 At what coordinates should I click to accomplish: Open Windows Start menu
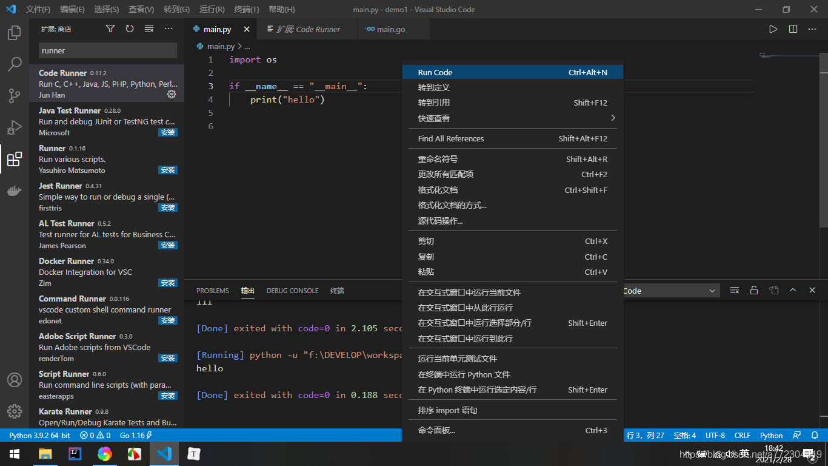pos(15,453)
